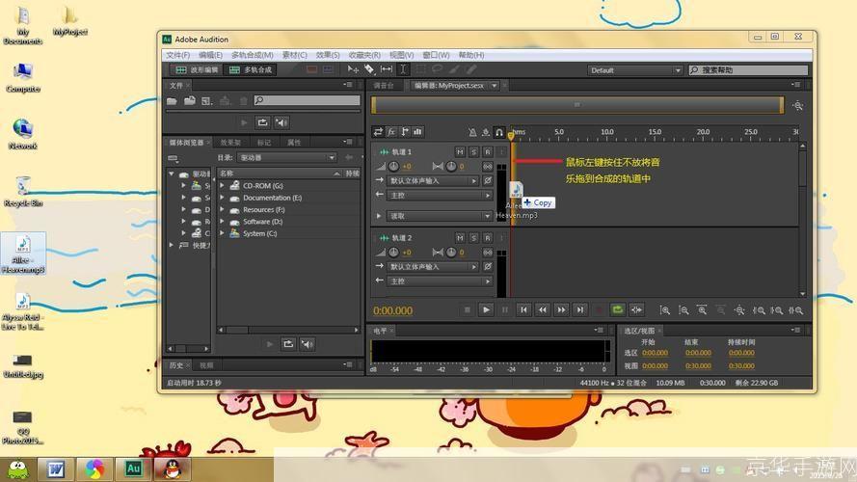Viewport: 857px width, 482px height.
Task: Click the fast forward button
Action: [561, 309]
